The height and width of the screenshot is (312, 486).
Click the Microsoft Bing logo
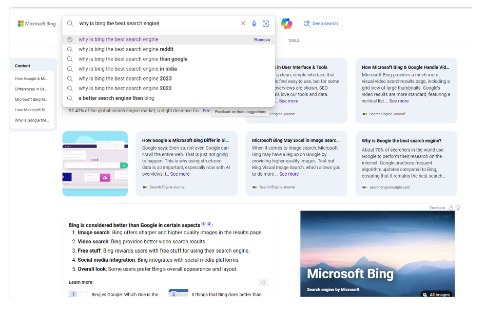37,24
